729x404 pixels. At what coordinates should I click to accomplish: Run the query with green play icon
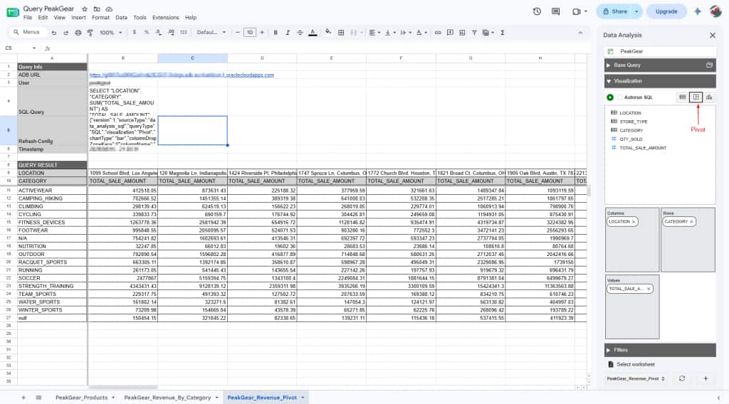point(610,97)
